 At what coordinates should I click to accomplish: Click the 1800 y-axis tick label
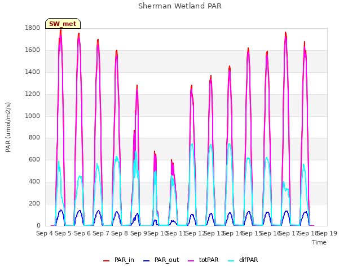33,28
